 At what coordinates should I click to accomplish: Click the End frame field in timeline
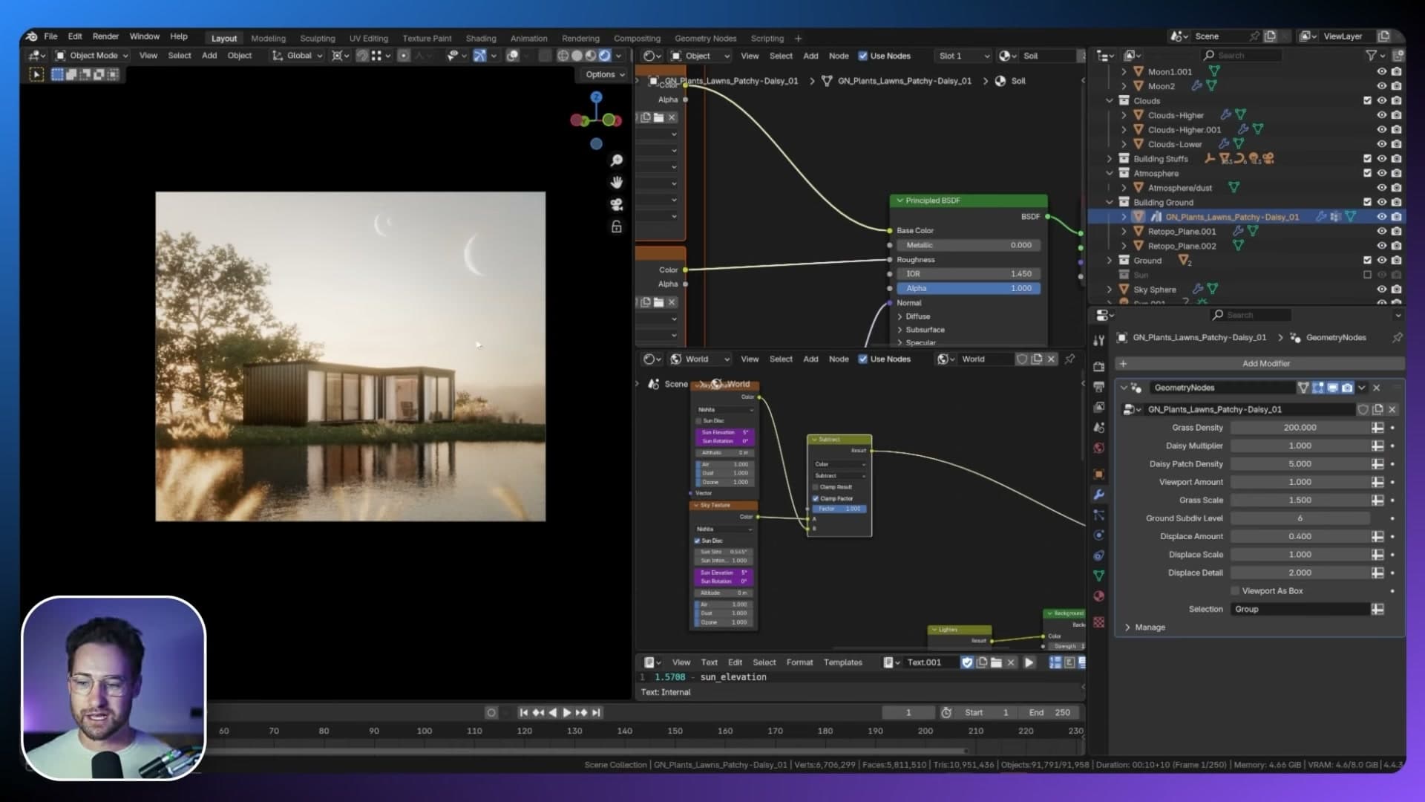tap(1050, 713)
